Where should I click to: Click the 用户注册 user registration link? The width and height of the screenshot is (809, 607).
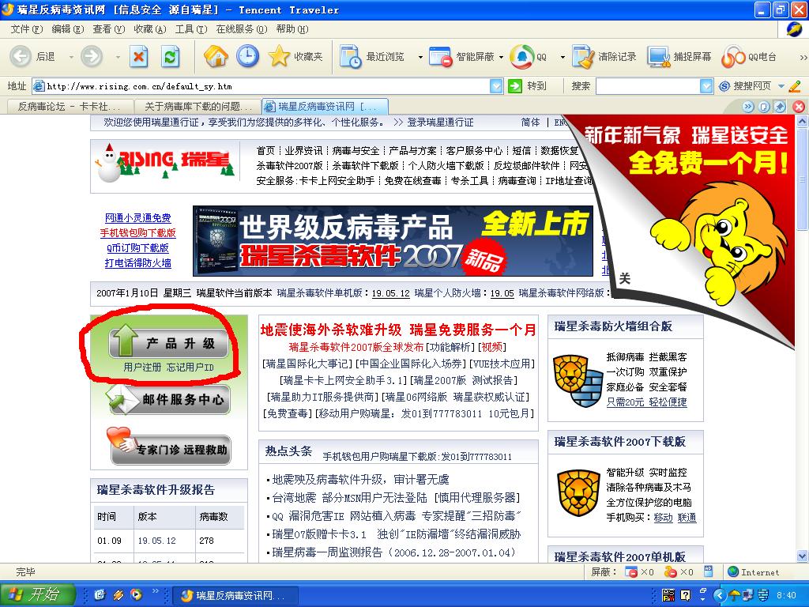point(142,367)
